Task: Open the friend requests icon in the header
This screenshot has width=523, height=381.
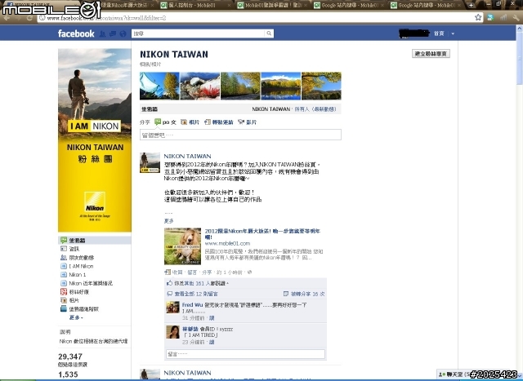Action: pos(103,33)
